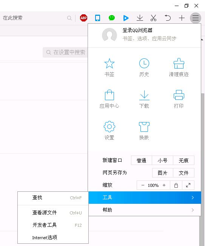Click the 打印 printer icon

point(179,95)
